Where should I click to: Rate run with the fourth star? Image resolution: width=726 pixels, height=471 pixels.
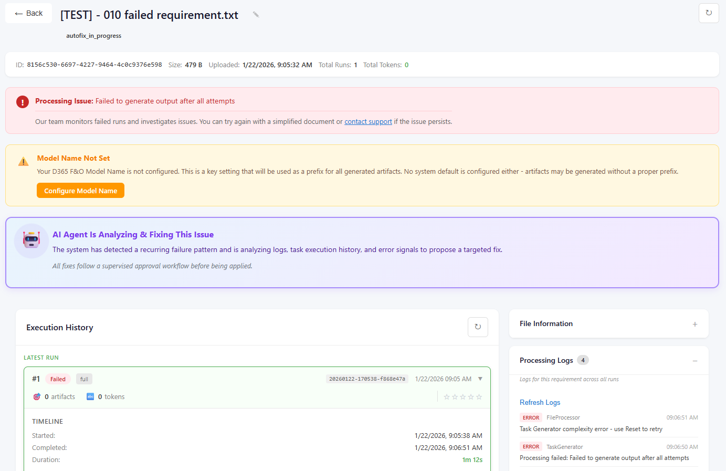click(x=471, y=397)
